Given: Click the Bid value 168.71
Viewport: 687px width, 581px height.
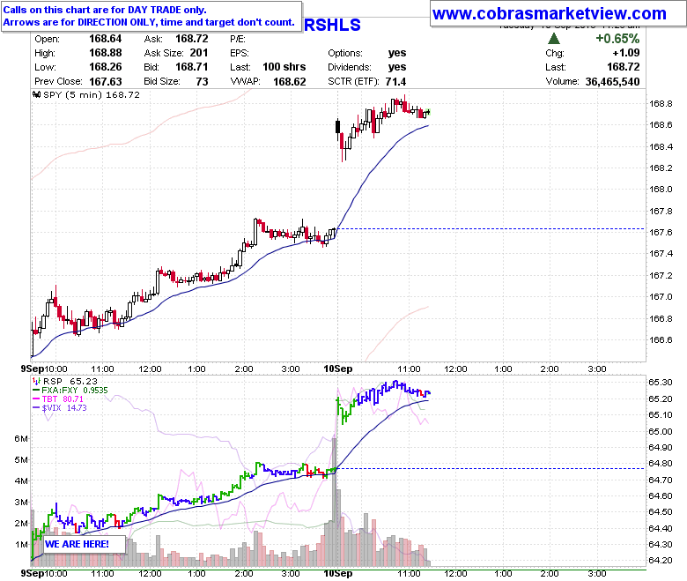Looking at the screenshot, I should 192,67.
